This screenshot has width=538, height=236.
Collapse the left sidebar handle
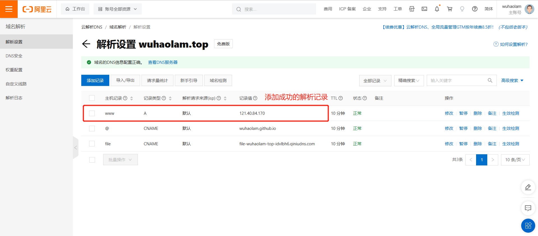point(76,148)
